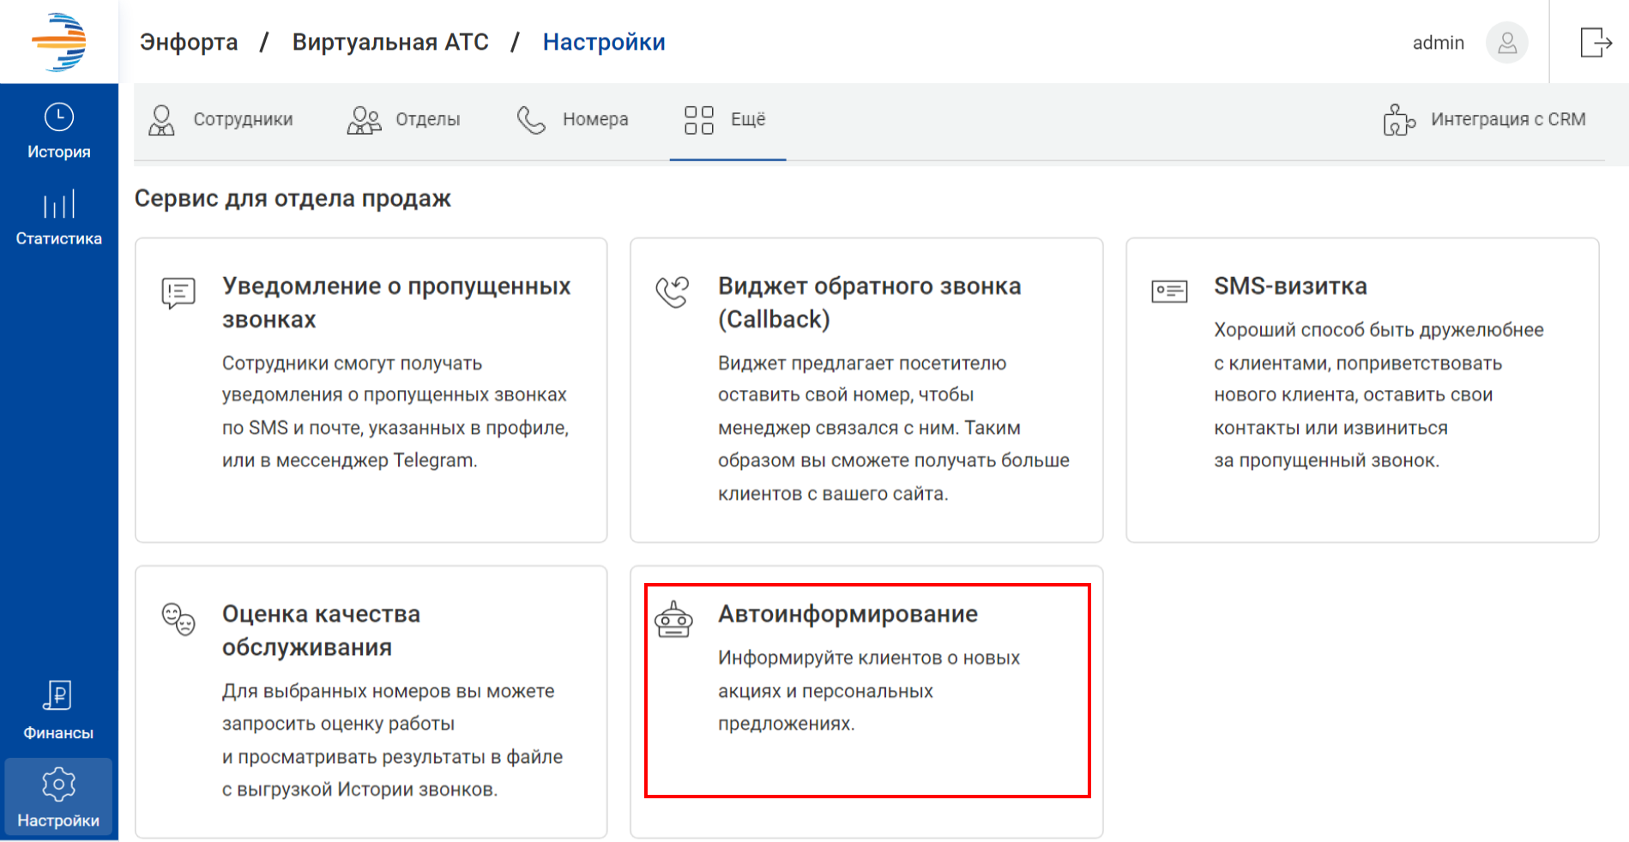Switch to the Номера tab
The height and width of the screenshot is (842, 1629).
[572, 120]
